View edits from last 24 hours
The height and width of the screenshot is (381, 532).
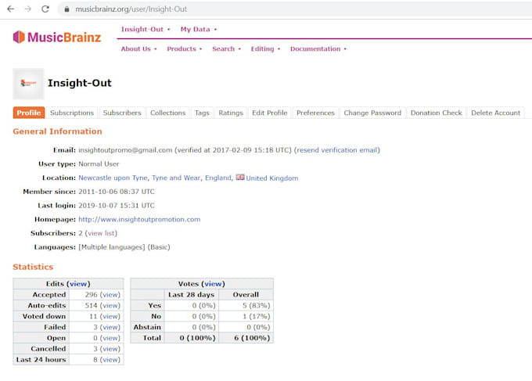tap(110, 359)
